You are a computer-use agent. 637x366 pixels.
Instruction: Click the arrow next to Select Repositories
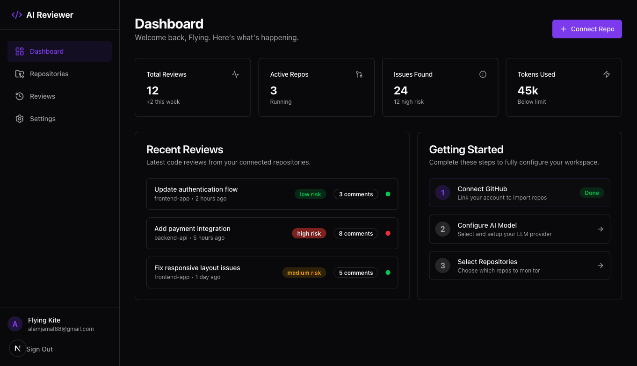click(x=601, y=266)
